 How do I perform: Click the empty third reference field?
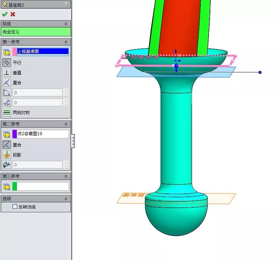(x=43, y=186)
